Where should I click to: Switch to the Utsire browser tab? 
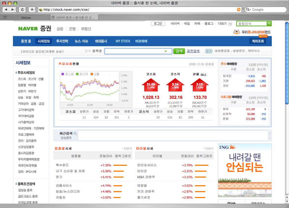26,18
